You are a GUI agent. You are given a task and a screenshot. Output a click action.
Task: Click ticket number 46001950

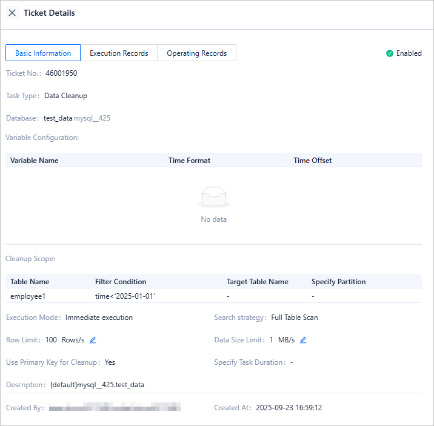pyautogui.click(x=61, y=73)
